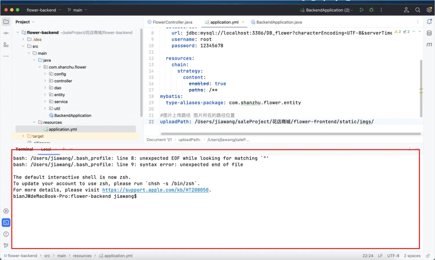This screenshot has width=435, height=260.
Task: Start debugging with the bug icon
Action: tap(371, 10)
